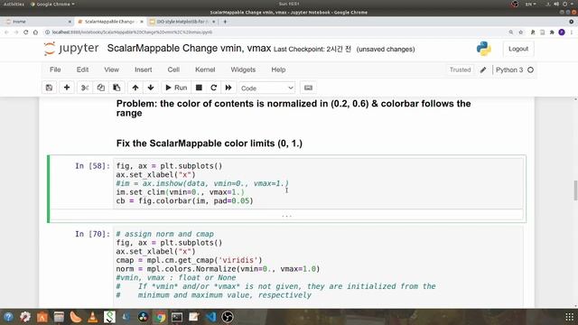Click the Jupyter logo

pos(71,48)
